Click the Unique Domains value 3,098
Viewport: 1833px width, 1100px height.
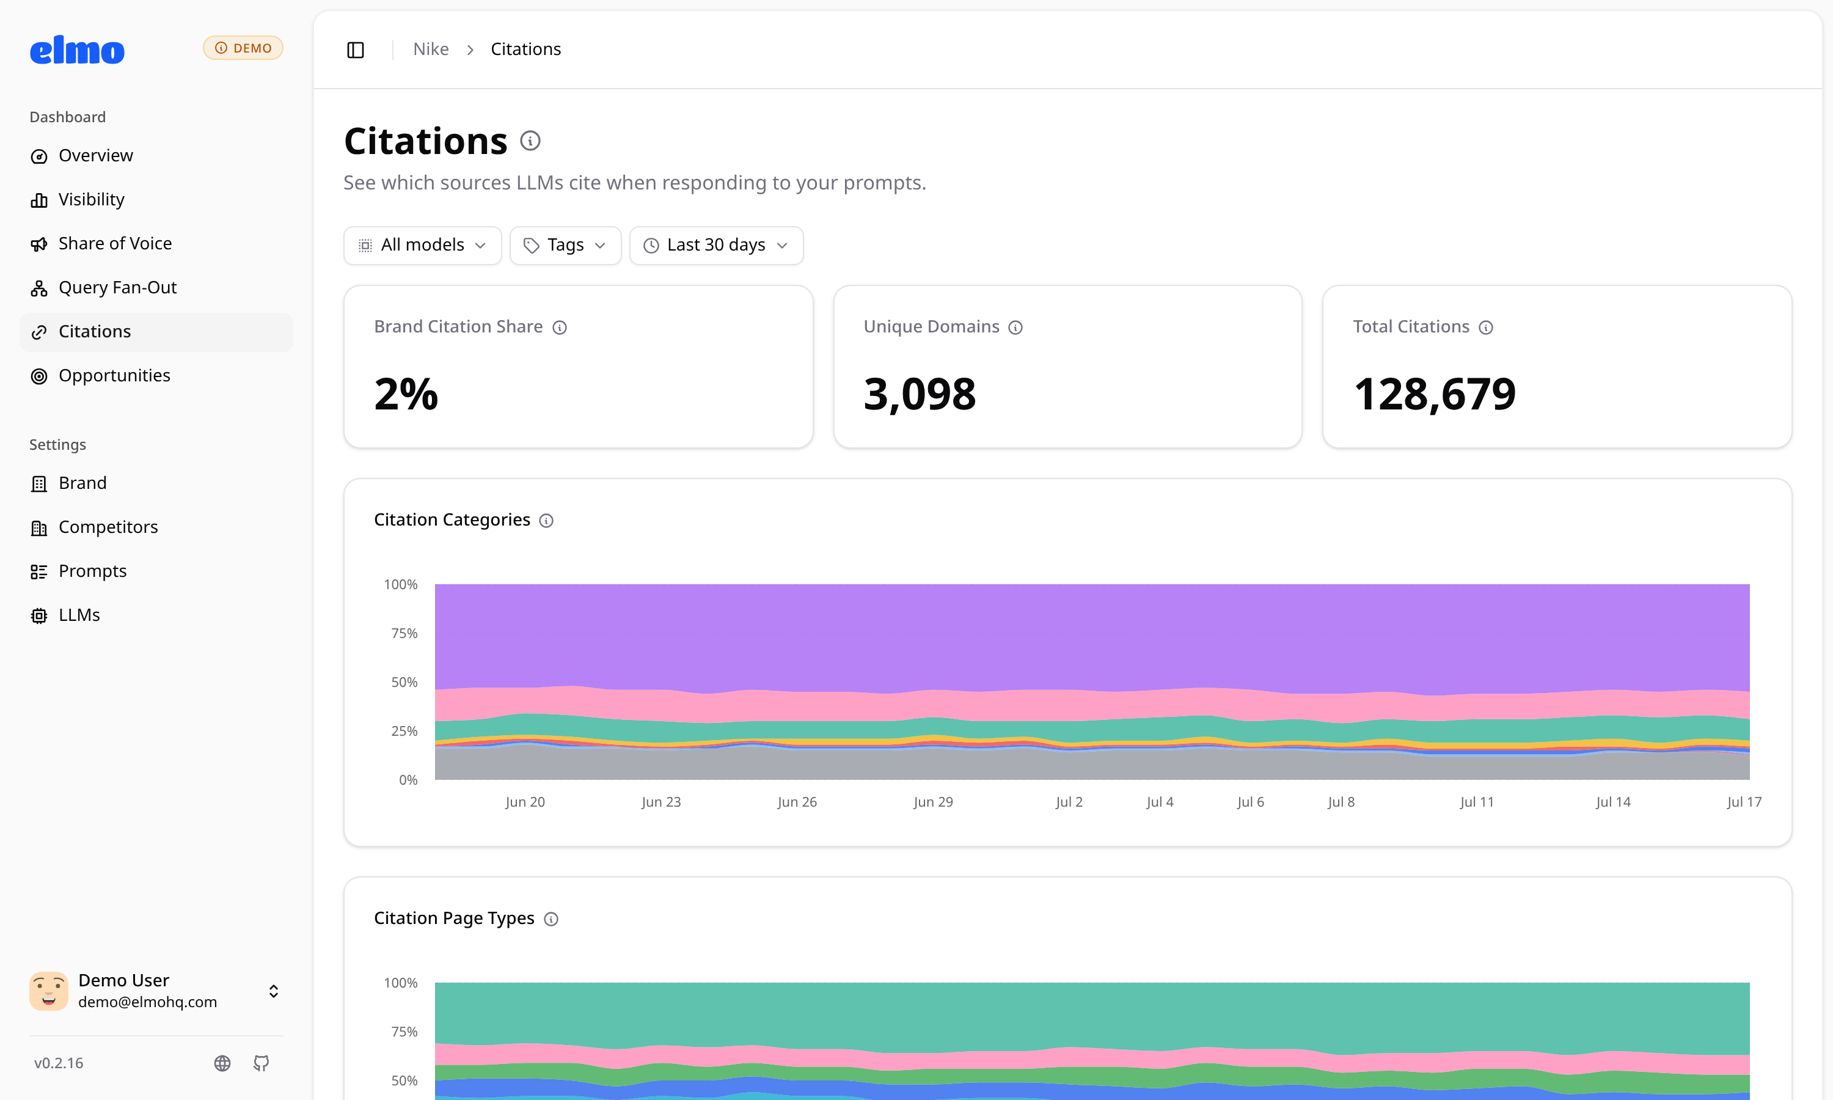(x=920, y=394)
